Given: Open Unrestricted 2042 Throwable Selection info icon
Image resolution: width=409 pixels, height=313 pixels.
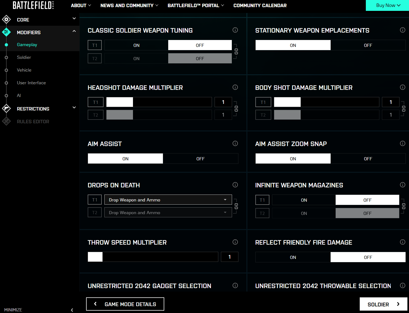Looking at the screenshot, I should [x=403, y=285].
